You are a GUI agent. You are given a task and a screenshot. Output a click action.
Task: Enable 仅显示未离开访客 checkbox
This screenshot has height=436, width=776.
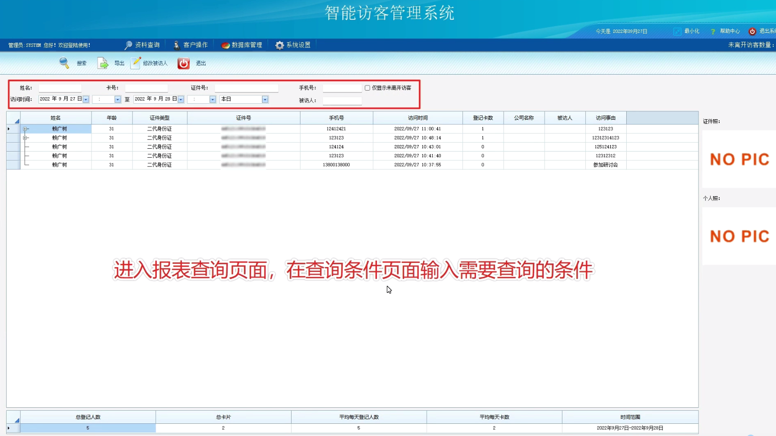coord(367,88)
